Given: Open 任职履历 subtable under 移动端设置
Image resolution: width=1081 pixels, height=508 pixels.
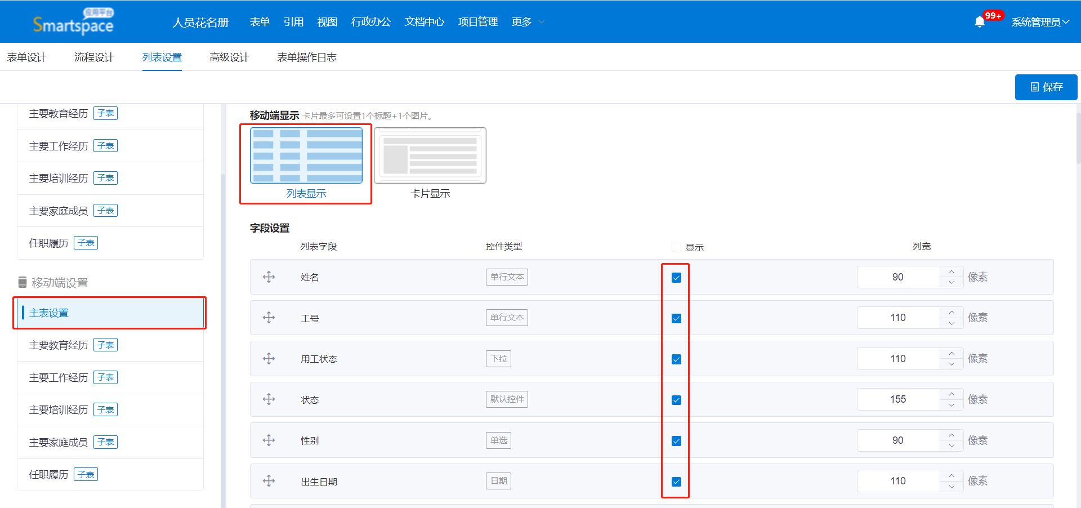Looking at the screenshot, I should [x=110, y=475].
